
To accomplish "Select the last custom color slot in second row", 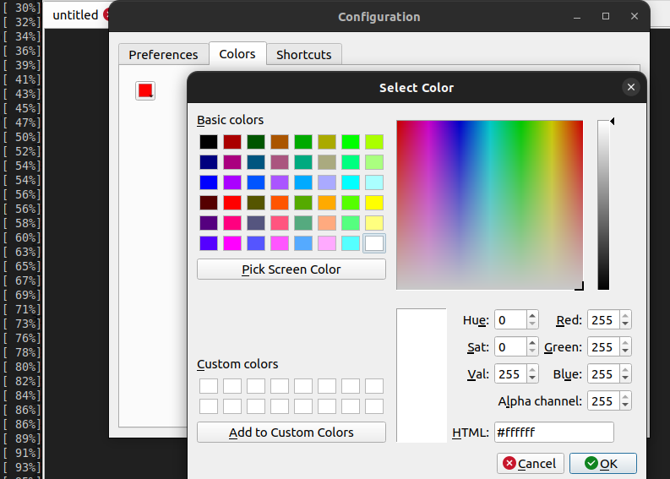I will click(374, 406).
